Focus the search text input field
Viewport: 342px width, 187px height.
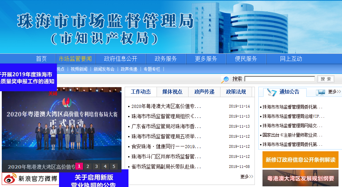(x=280, y=79)
